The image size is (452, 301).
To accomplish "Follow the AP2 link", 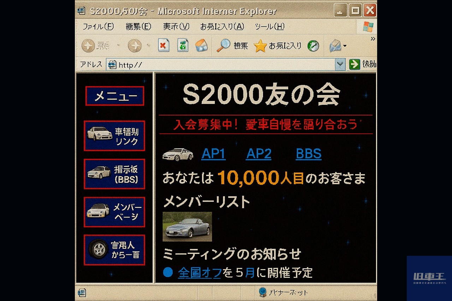I will [259, 154].
